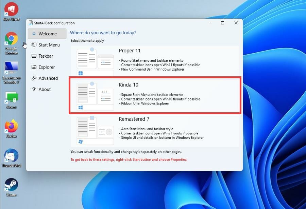Go to the Taskbar settings page
The width and height of the screenshot is (306, 209).
point(47,56)
